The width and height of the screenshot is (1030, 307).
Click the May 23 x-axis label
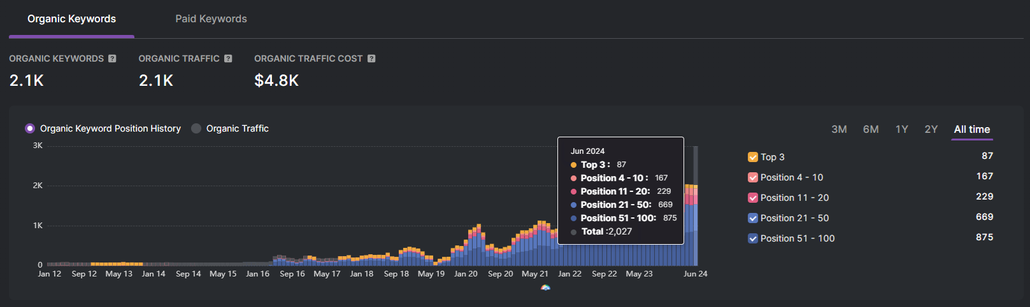(639, 274)
